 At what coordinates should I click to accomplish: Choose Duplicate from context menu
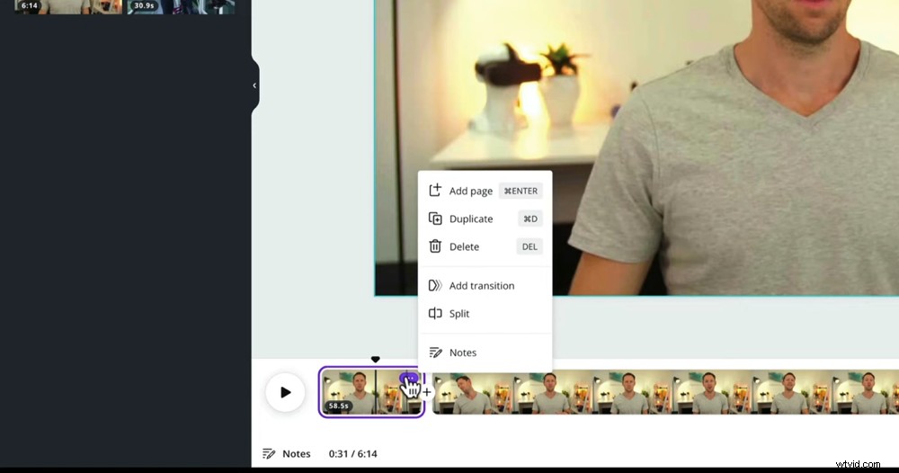point(485,219)
